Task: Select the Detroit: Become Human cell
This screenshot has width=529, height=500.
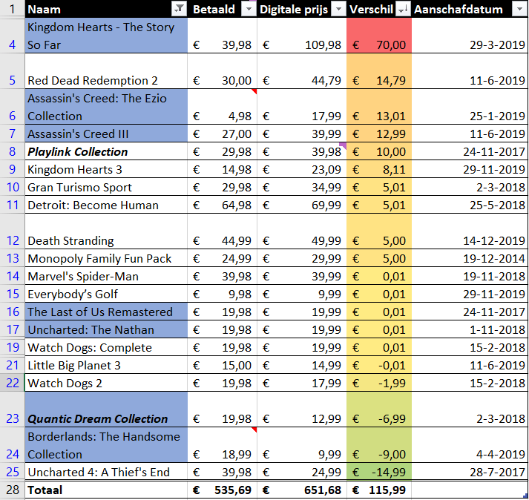Action: (x=106, y=205)
